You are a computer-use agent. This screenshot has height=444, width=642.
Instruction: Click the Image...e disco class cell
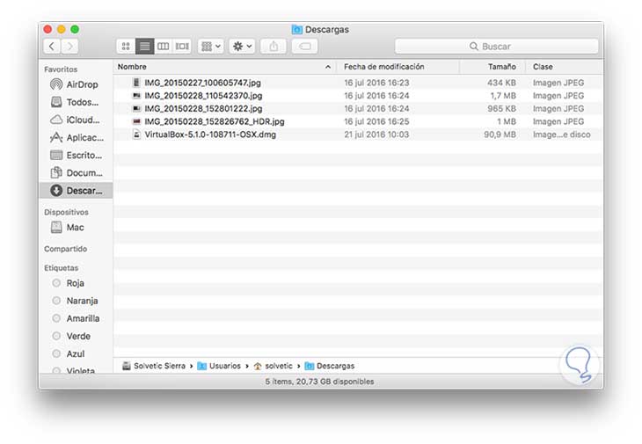click(561, 135)
